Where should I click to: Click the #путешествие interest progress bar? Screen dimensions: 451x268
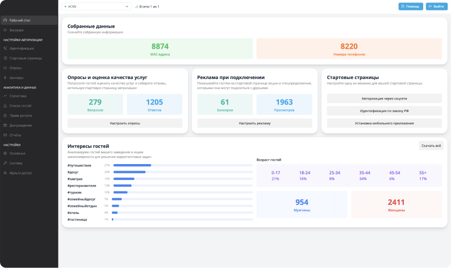[183, 165]
